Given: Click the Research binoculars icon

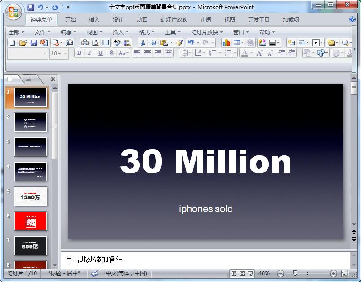Looking at the screenshot, I should [127, 43].
